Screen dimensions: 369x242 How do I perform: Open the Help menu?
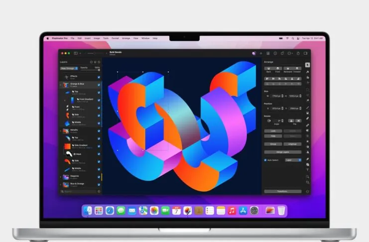(155, 38)
